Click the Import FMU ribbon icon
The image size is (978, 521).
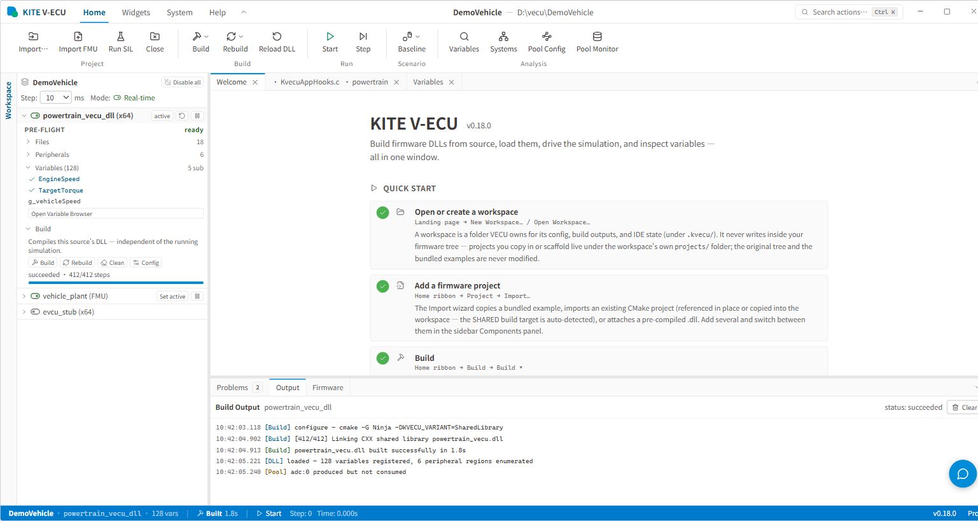click(78, 36)
